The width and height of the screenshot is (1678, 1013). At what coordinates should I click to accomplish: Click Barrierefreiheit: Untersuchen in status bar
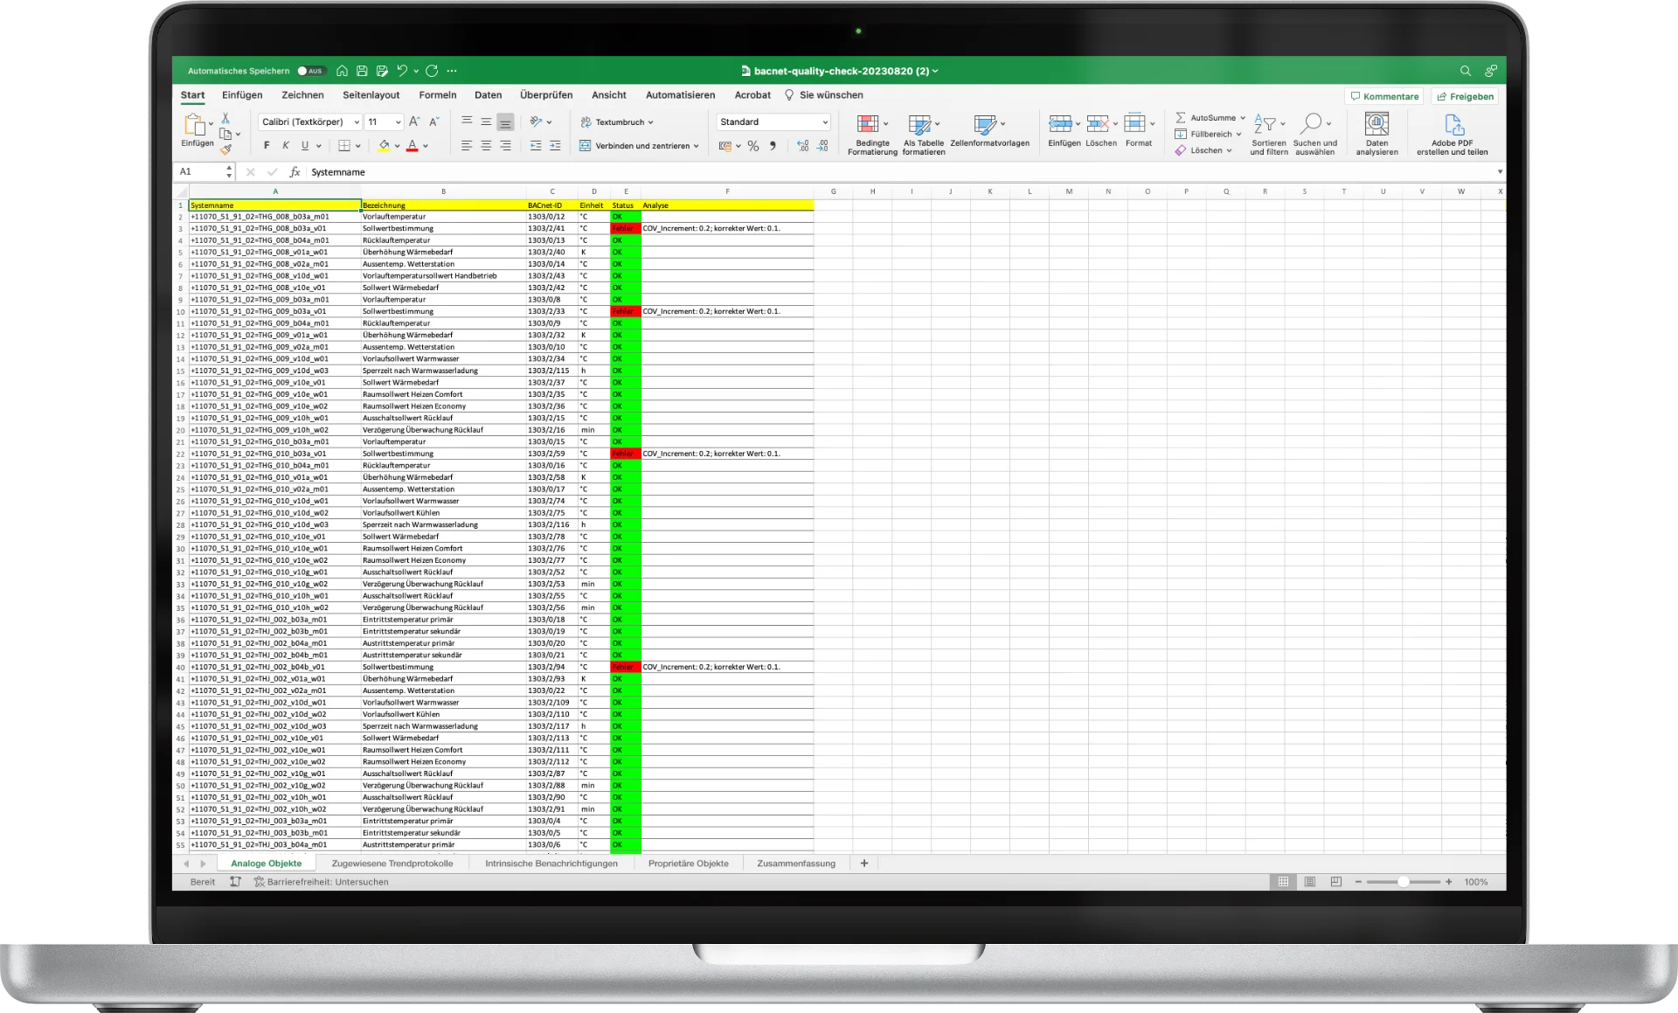321,882
